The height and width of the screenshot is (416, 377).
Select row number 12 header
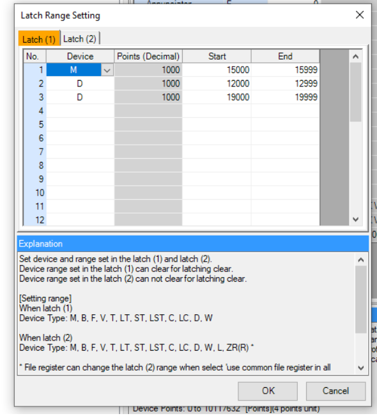click(x=35, y=220)
